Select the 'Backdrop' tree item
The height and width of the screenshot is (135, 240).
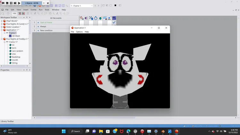(16, 57)
